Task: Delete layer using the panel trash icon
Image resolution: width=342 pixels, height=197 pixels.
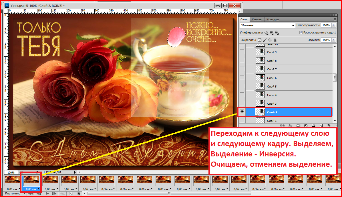Action: [329, 126]
